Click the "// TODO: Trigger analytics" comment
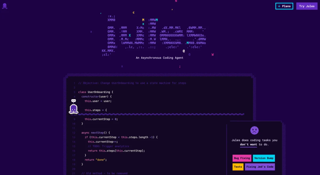This screenshot has width=320, height=175. click(108, 146)
